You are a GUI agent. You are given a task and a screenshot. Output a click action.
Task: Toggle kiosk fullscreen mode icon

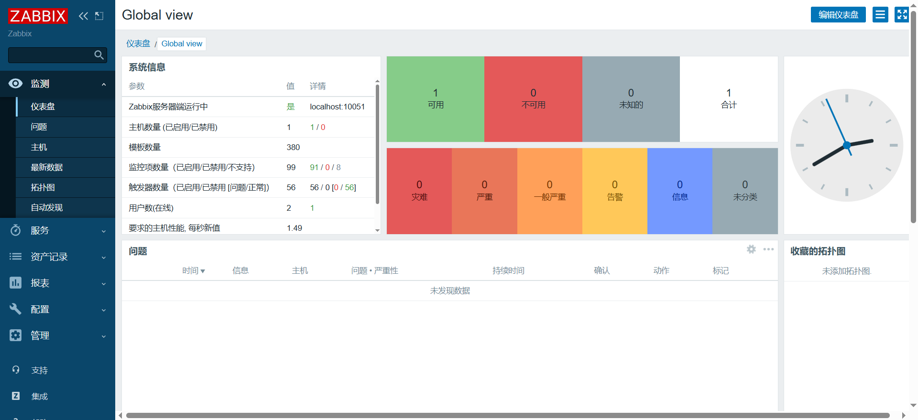coord(901,15)
